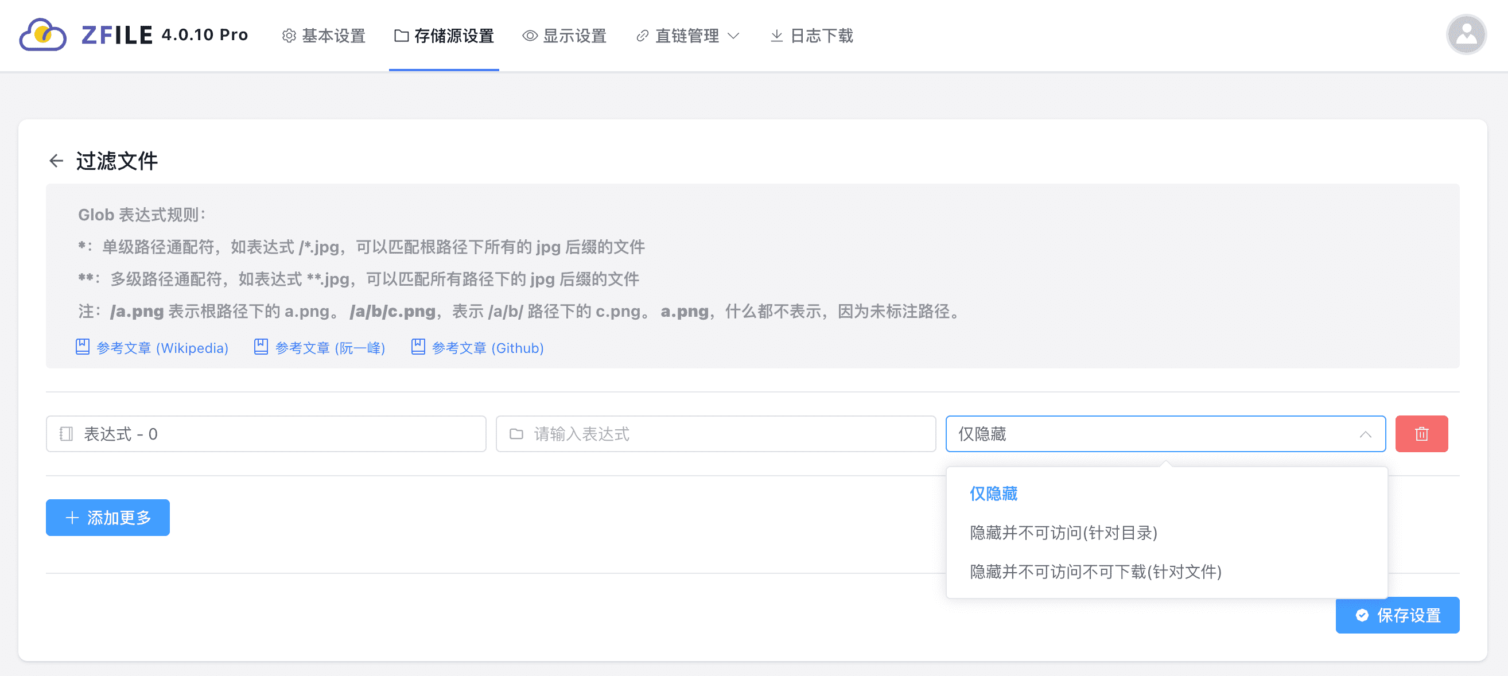The image size is (1508, 676).
Task: Click the book icon before Wikipedia reference
Action: pyautogui.click(x=83, y=347)
